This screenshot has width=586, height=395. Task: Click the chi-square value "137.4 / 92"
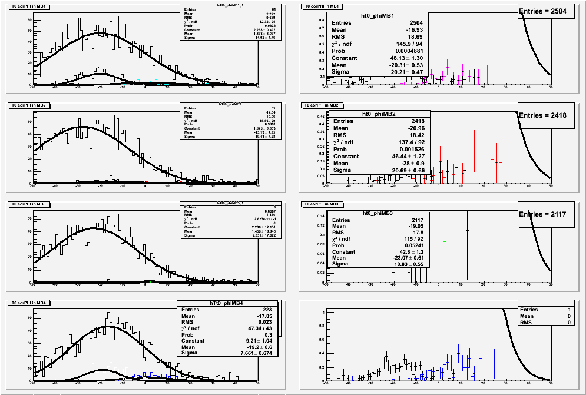(412, 142)
